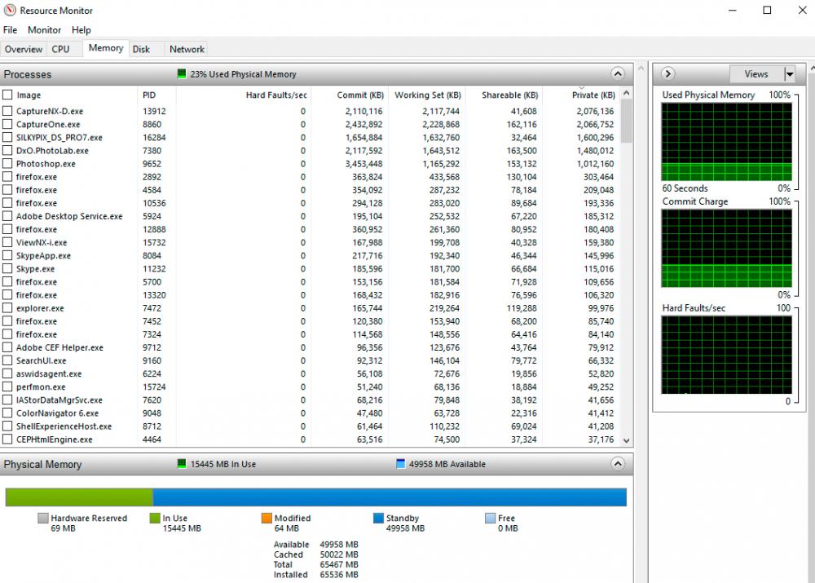The image size is (815, 583).
Task: Tick the checkbox for CaptureNX-D.exe
Action: point(7,111)
